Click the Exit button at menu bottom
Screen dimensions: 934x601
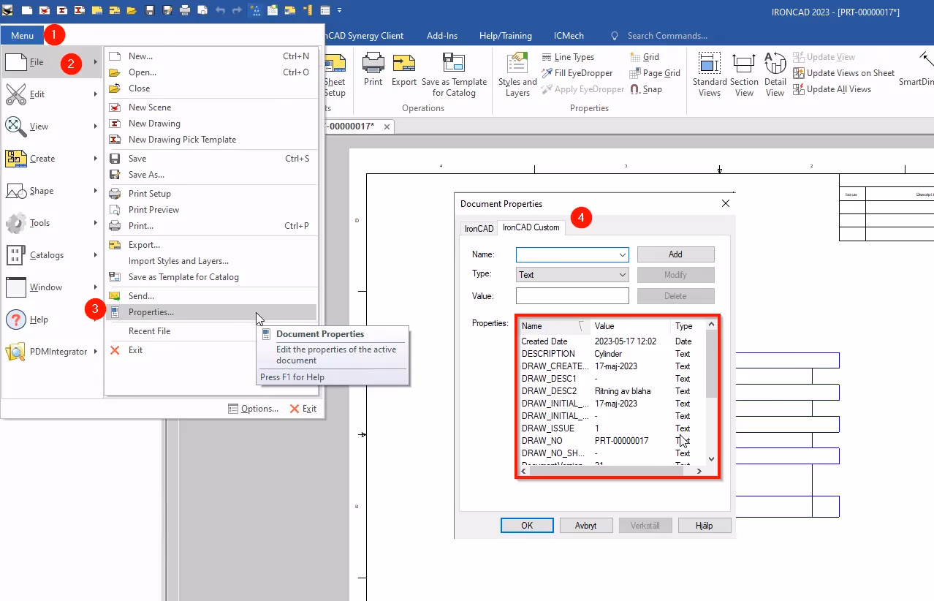coord(303,409)
